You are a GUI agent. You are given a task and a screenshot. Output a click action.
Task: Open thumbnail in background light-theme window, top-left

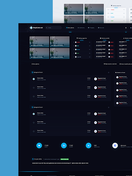pyautogui.click(x=74, y=9)
